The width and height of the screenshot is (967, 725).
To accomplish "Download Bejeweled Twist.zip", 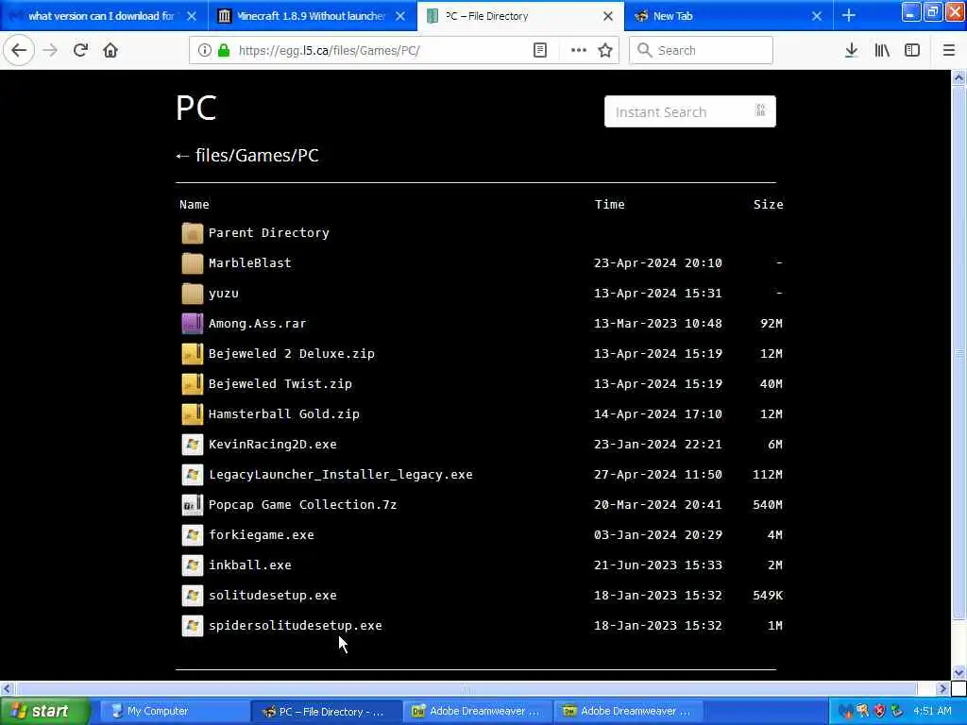I will 280,384.
